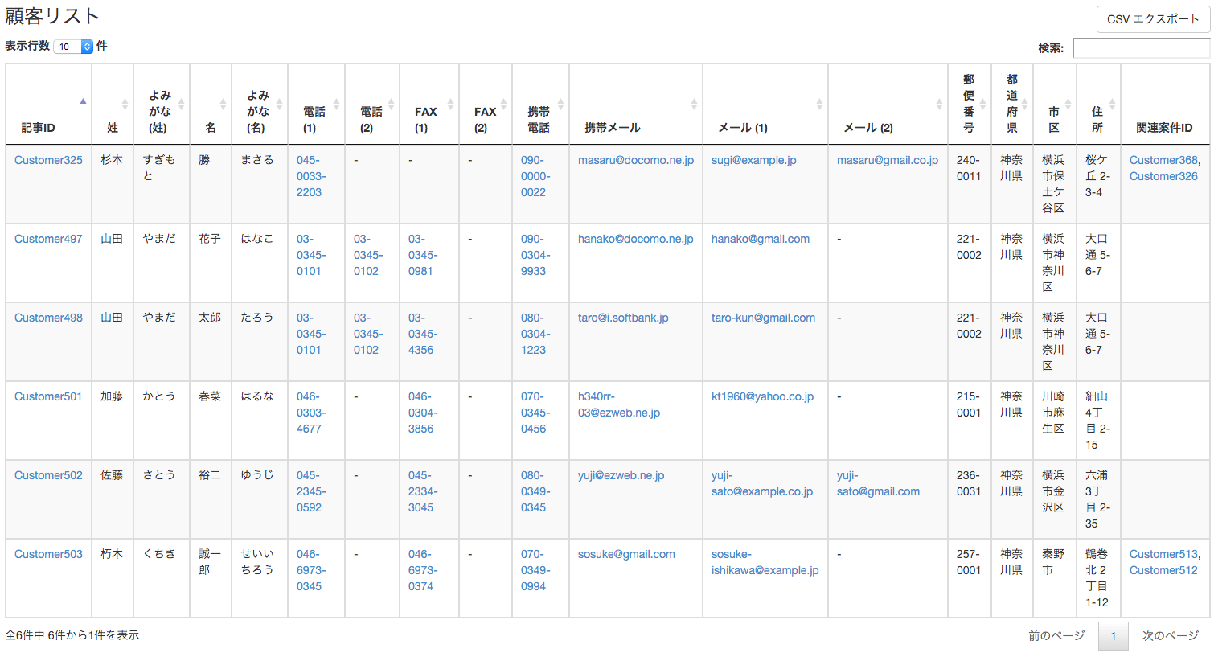Sort by メール (1) column arrow
The image size is (1214, 657).
tap(819, 104)
